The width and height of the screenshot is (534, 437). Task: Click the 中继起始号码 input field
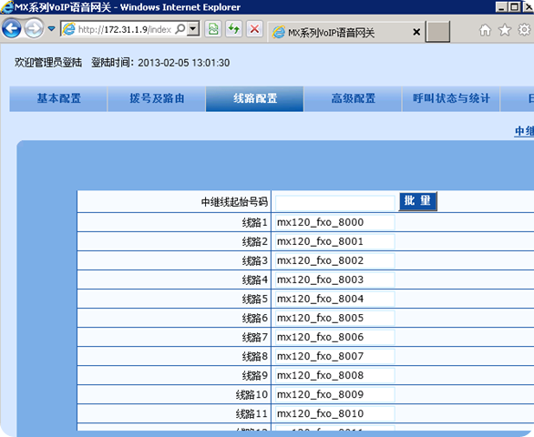(335, 203)
